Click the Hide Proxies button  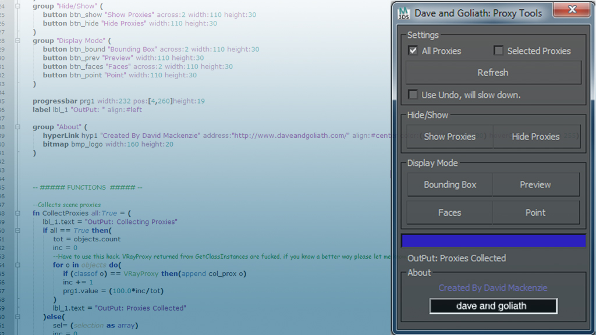pos(536,137)
